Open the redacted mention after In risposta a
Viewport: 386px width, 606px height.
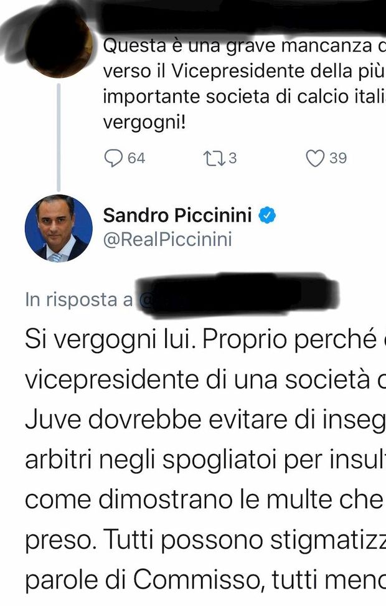pyautogui.click(x=238, y=296)
